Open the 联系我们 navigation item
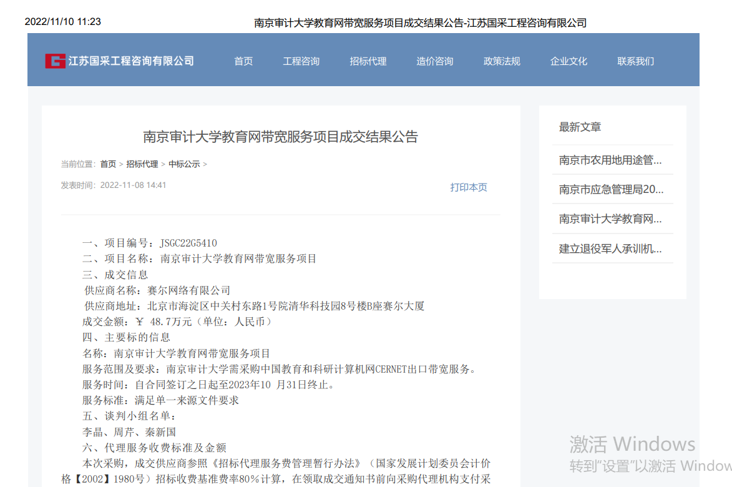 (635, 61)
